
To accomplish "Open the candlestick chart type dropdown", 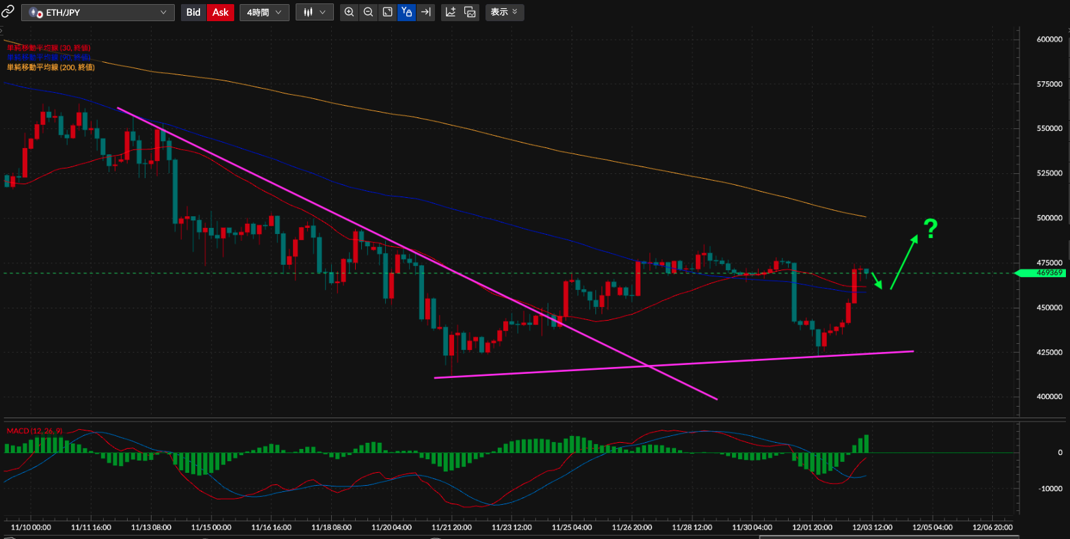I will click(x=315, y=12).
